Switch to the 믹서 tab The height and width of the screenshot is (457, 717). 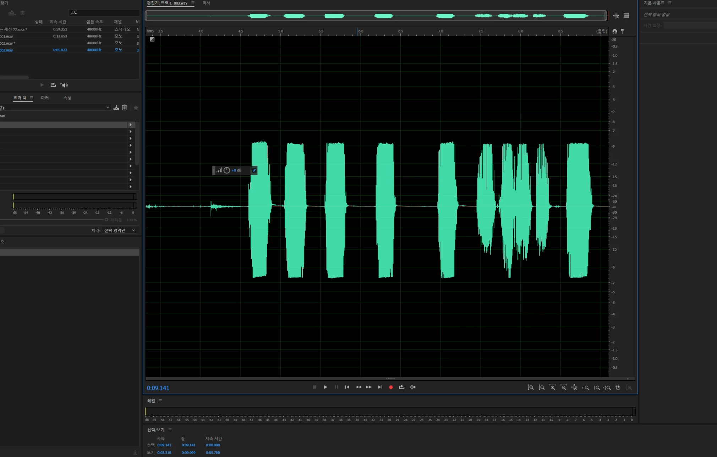pyautogui.click(x=206, y=3)
